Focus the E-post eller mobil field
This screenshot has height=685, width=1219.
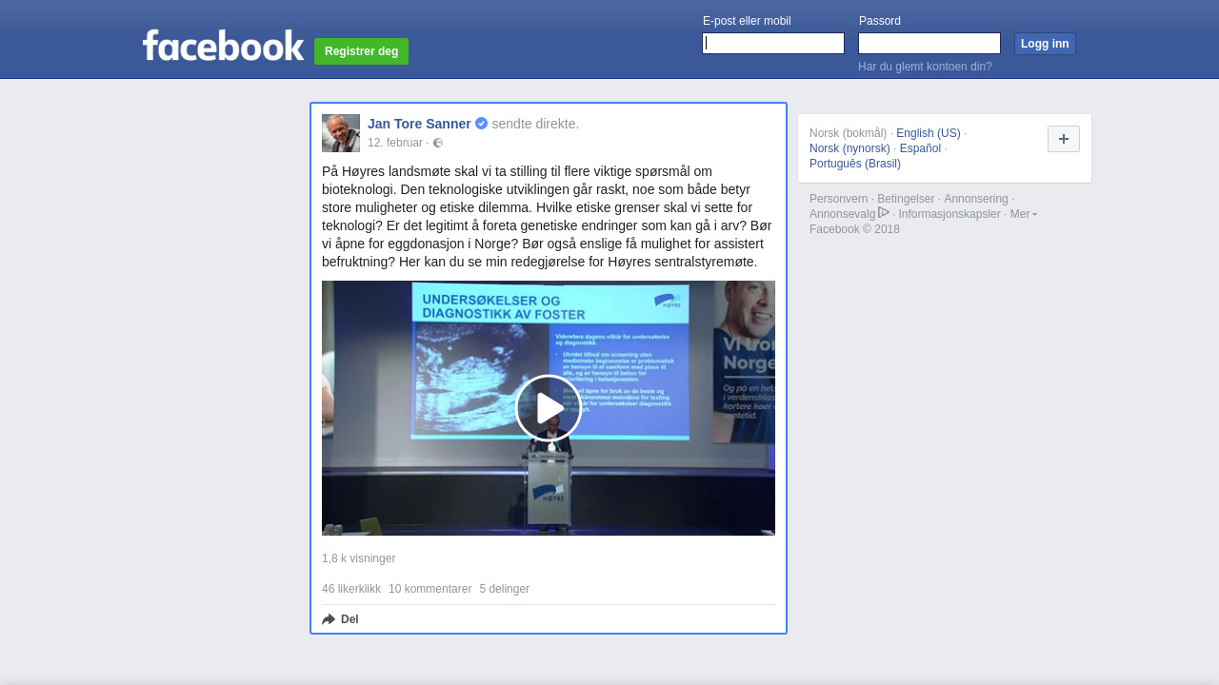coord(773,44)
